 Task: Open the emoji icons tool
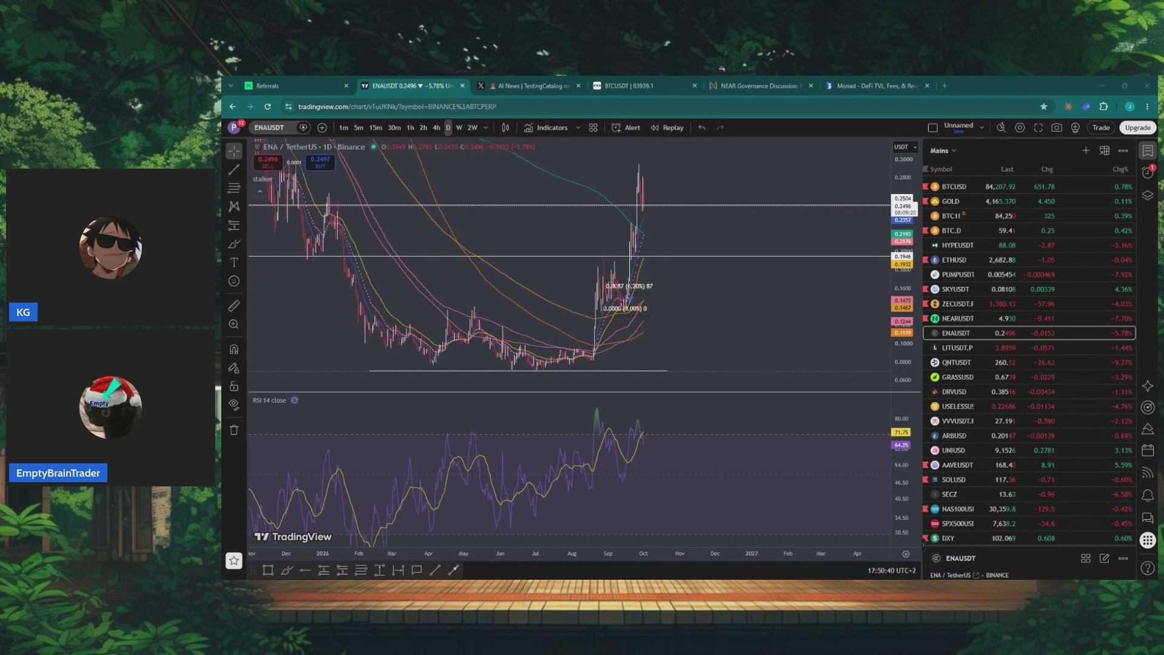[x=234, y=281]
